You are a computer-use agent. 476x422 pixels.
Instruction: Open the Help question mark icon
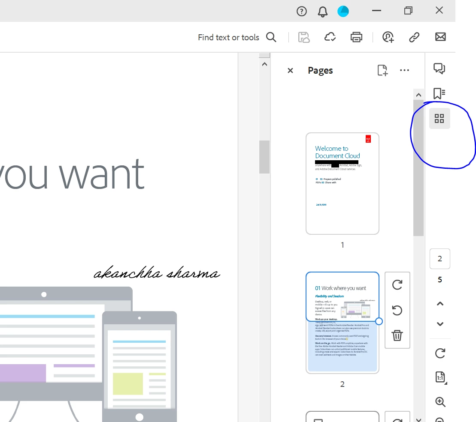[x=301, y=12]
